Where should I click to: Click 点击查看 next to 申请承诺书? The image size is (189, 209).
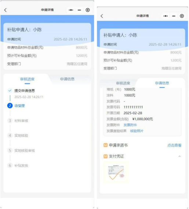(x=174, y=145)
